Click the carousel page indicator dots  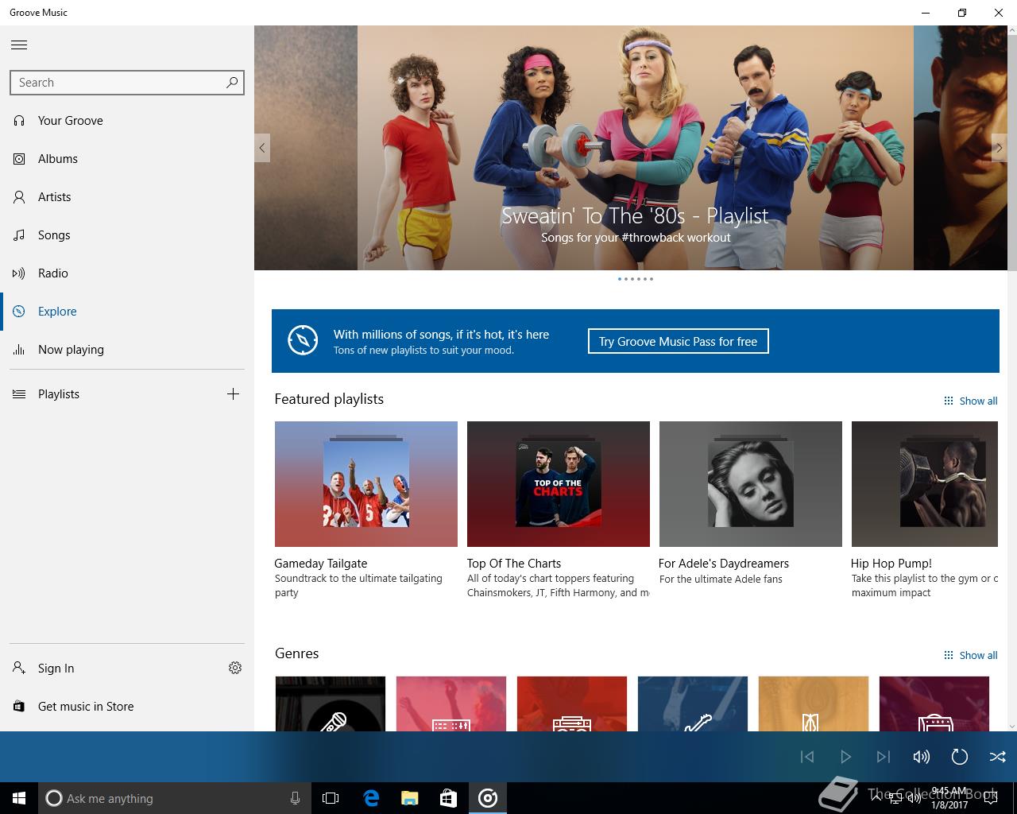pos(636,279)
